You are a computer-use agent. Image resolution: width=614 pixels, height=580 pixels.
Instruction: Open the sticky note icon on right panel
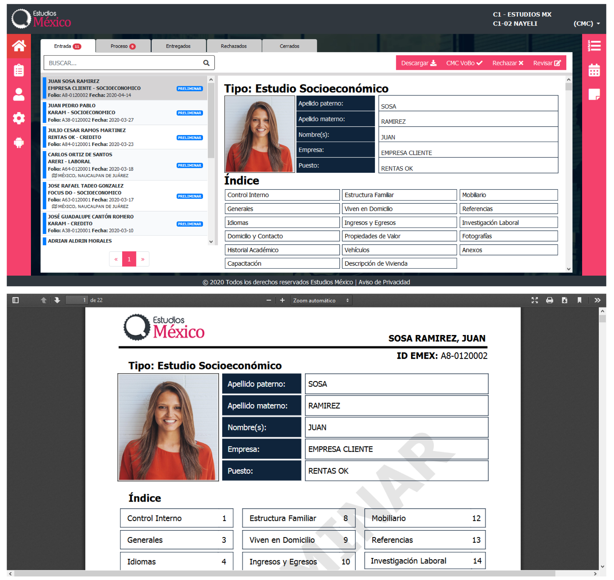tap(594, 94)
